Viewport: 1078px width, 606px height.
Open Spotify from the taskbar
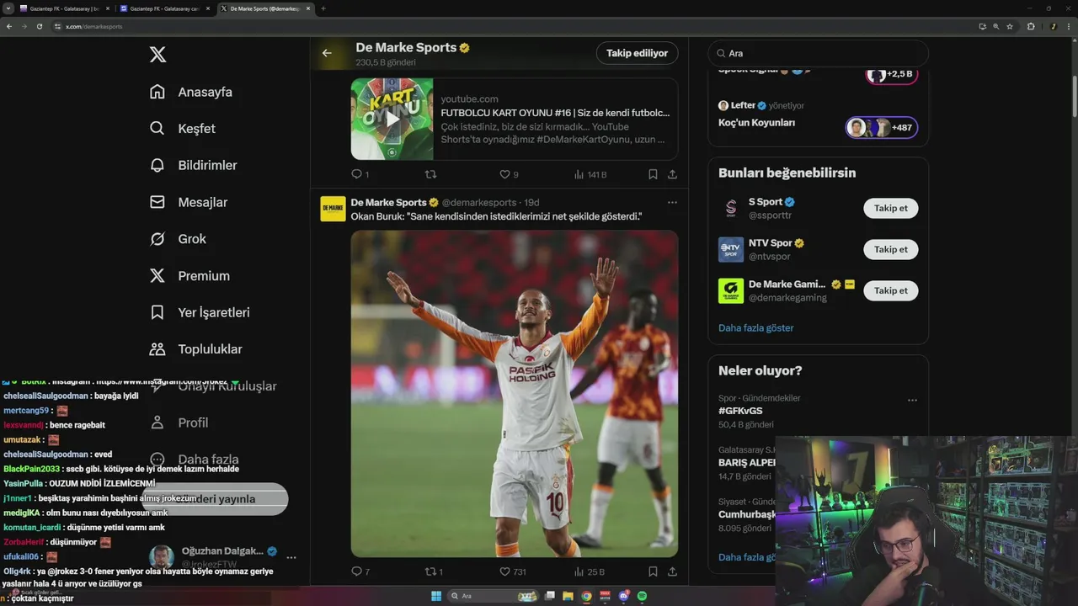pos(643,596)
